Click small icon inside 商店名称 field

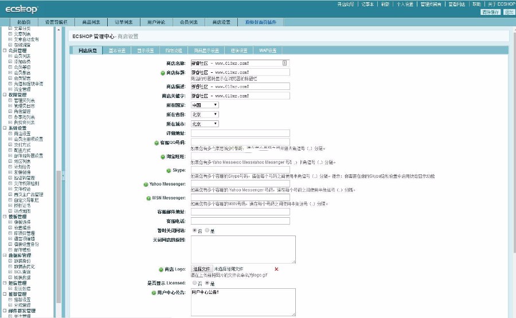pyautogui.click(x=284, y=63)
